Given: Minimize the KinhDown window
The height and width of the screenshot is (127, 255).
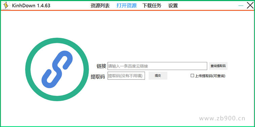Looking at the screenshot, I should point(241,6).
